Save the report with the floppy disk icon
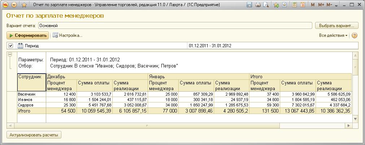This screenshot has width=365, height=145. 249,5
